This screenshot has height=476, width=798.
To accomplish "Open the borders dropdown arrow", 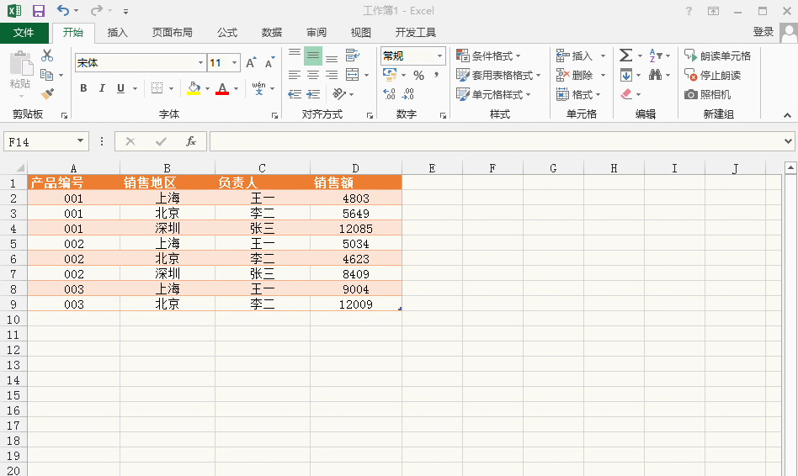I will tap(171, 88).
